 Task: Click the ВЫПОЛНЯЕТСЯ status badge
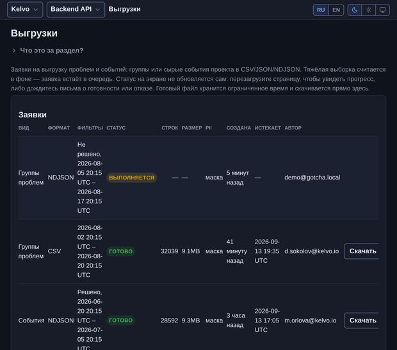[131, 178]
